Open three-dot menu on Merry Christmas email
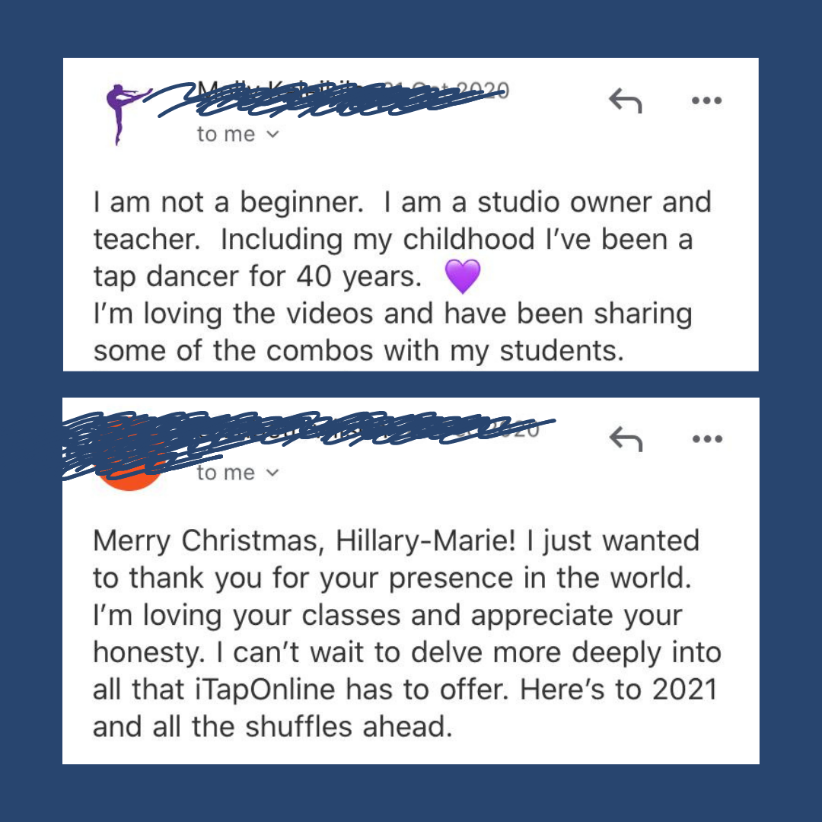 [707, 439]
